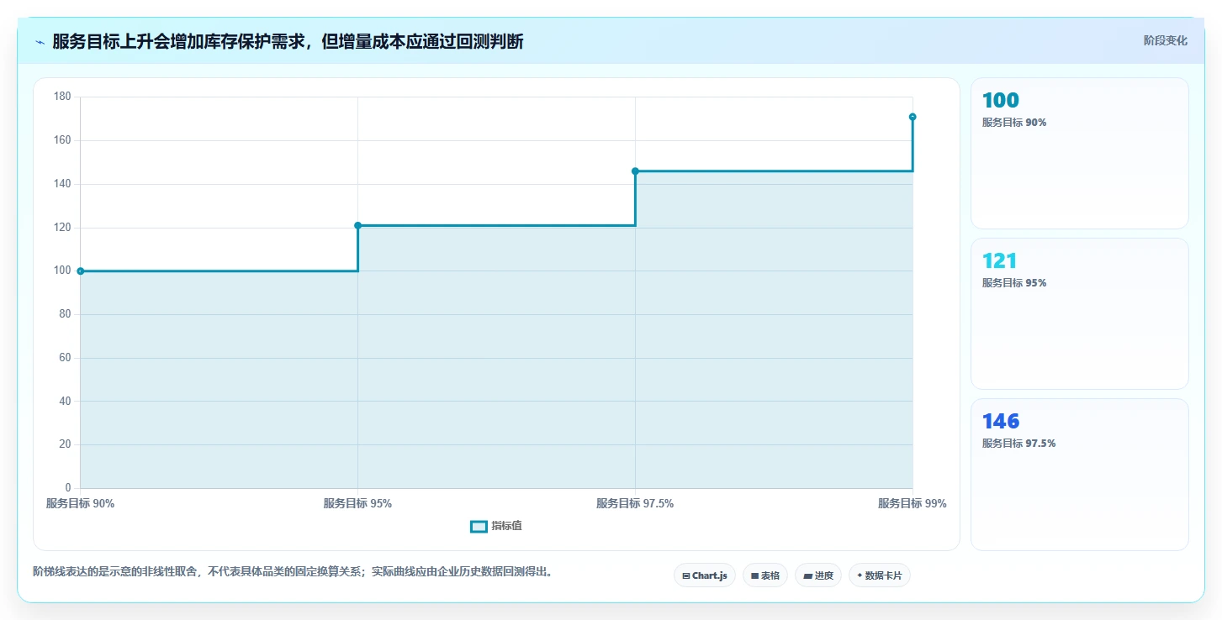Click the y-axis value 0

(69, 488)
